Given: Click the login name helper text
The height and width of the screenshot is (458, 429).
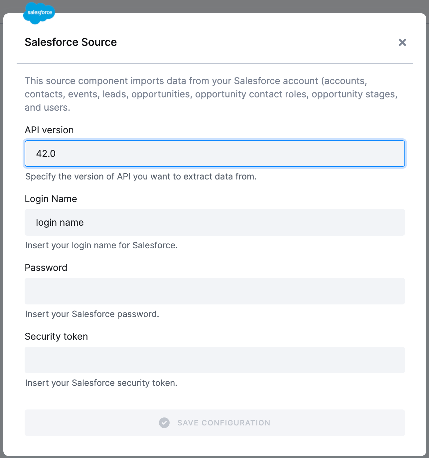Looking at the screenshot, I should [x=101, y=245].
